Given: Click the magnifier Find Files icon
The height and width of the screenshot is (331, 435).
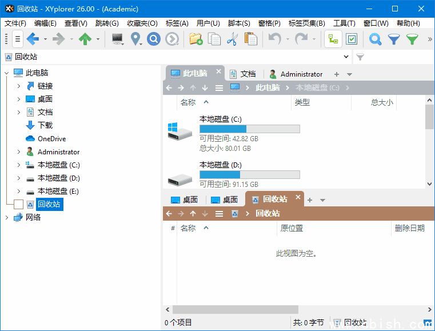Looking at the screenshot, I should 375,39.
